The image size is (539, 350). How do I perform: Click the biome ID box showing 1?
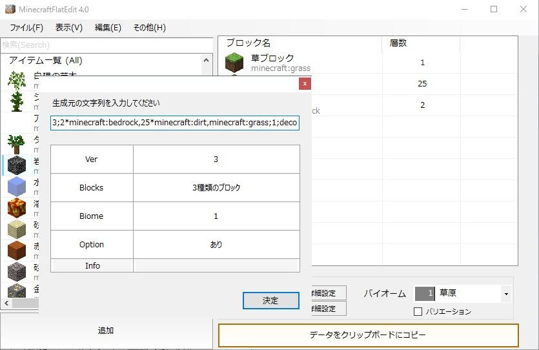[x=425, y=294]
